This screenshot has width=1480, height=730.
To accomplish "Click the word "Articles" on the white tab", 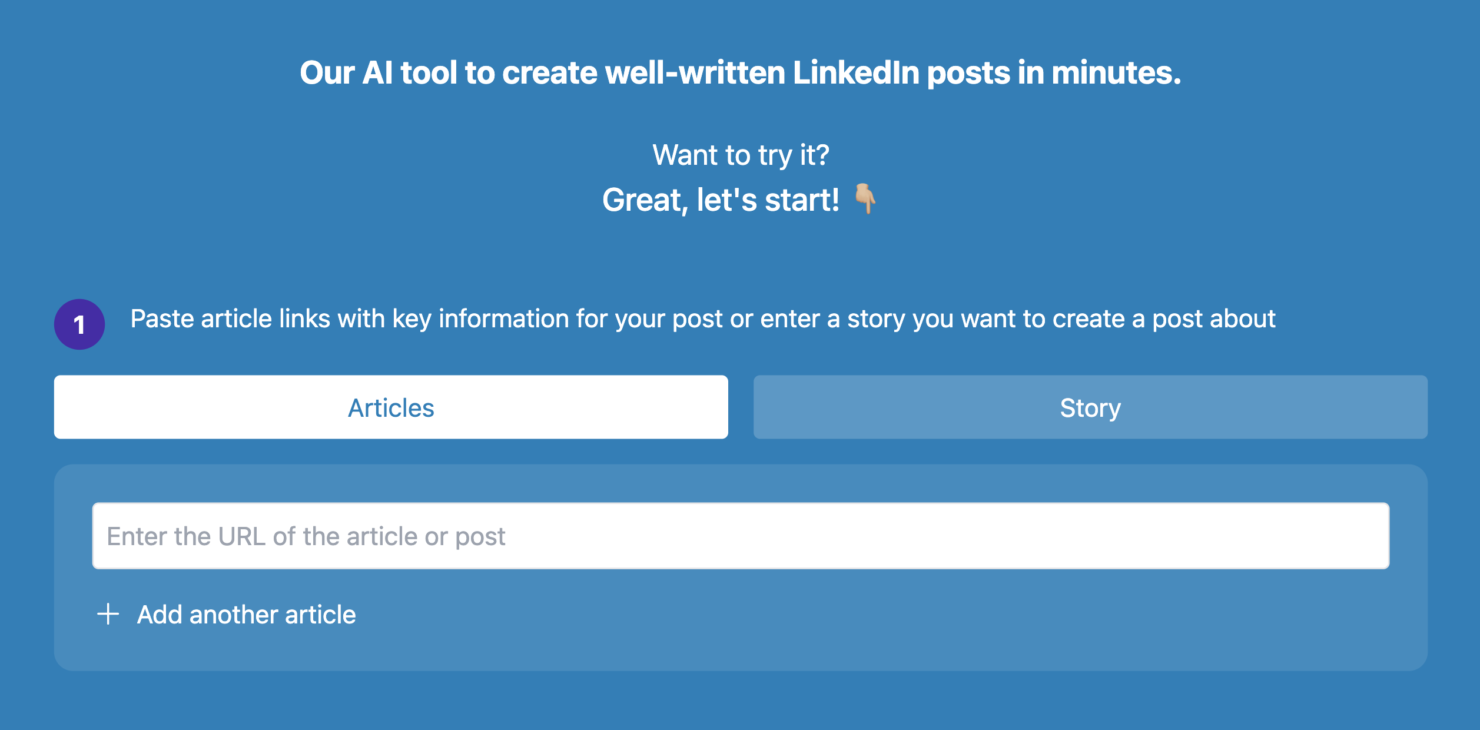I will (391, 408).
